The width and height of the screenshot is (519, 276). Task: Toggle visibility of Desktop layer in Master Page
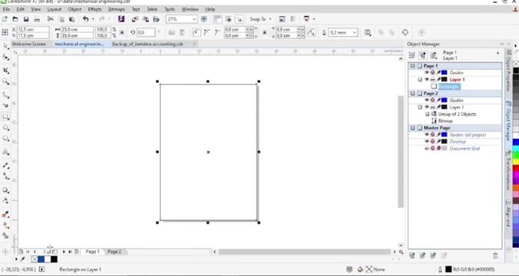point(427,142)
